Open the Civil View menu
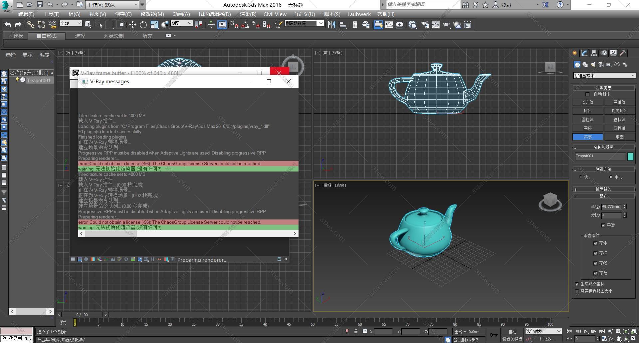Screen dimensions: 639x343 tap(275, 14)
